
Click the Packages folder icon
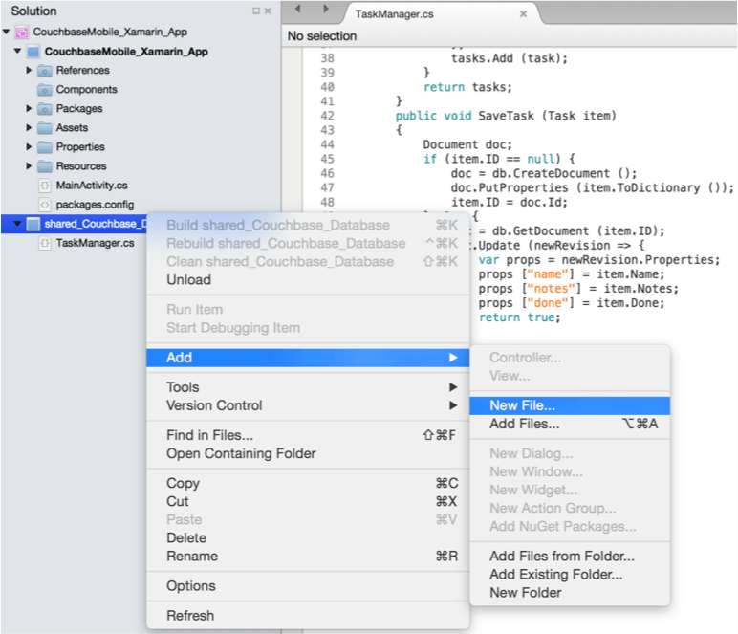pos(44,109)
